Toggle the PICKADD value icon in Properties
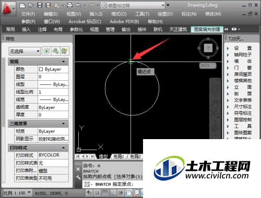261x198 pixels. (x=46, y=51)
